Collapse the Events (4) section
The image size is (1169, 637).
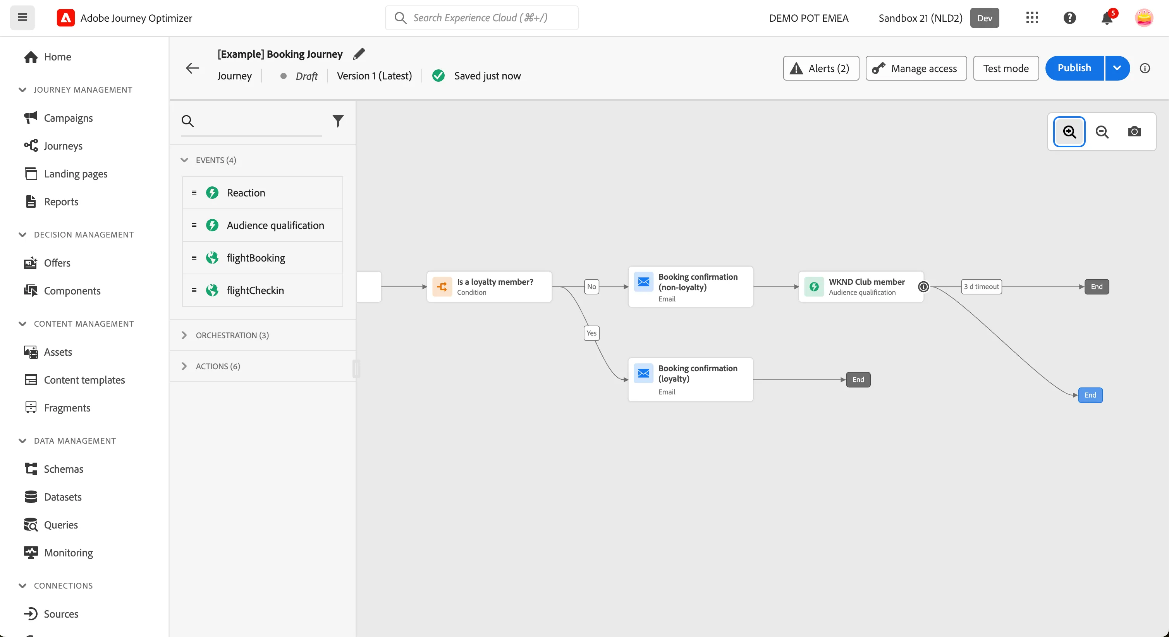(x=184, y=160)
